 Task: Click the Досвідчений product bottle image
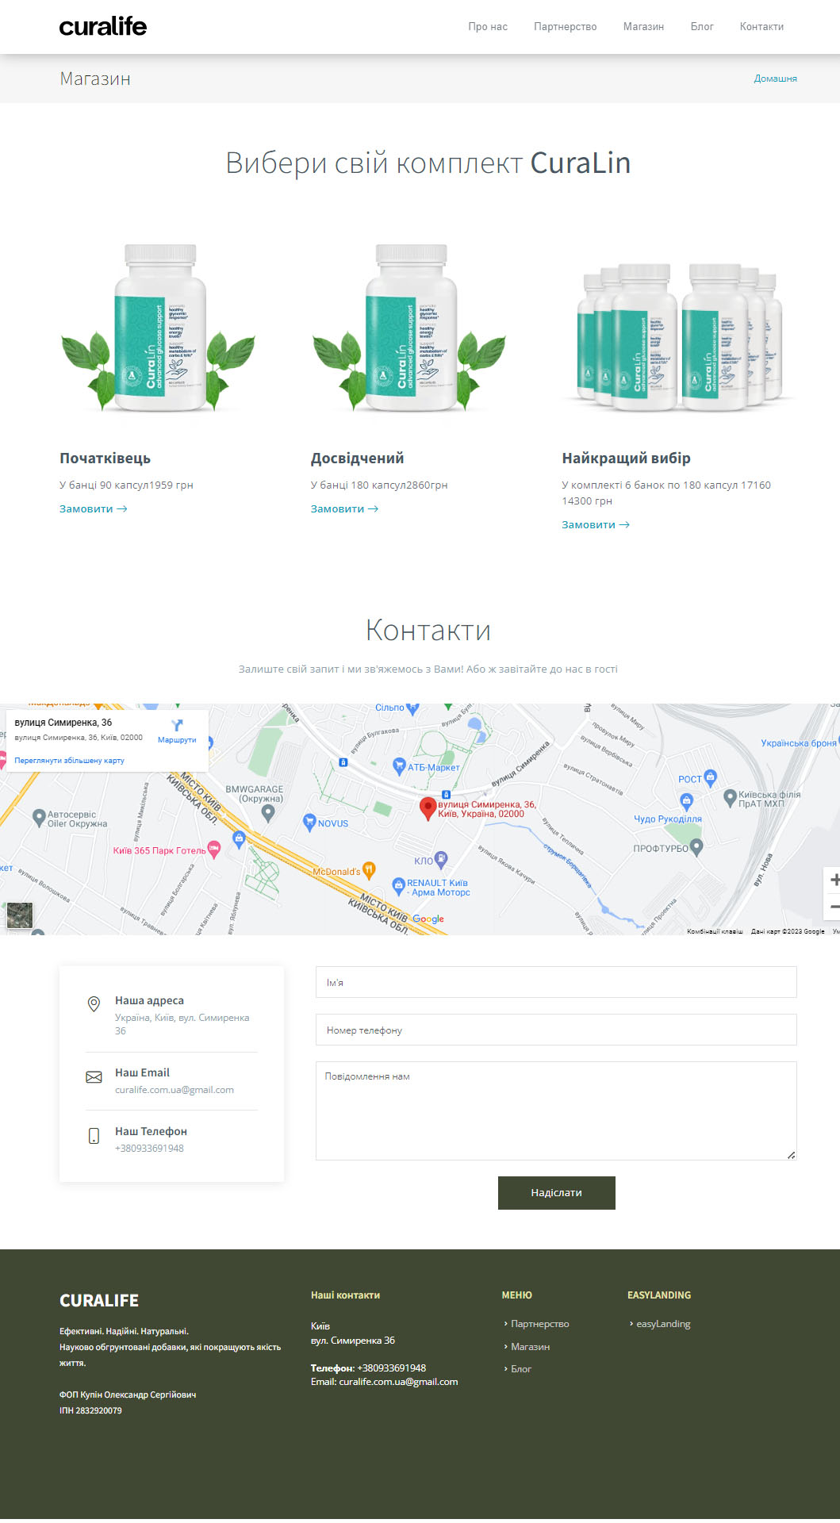(409, 328)
